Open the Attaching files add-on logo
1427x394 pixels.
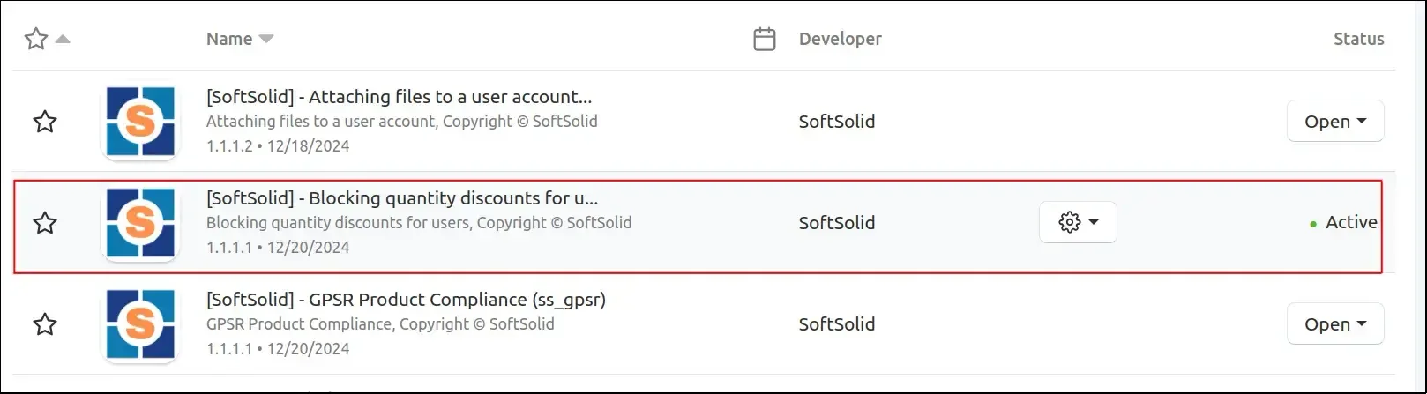pos(140,122)
